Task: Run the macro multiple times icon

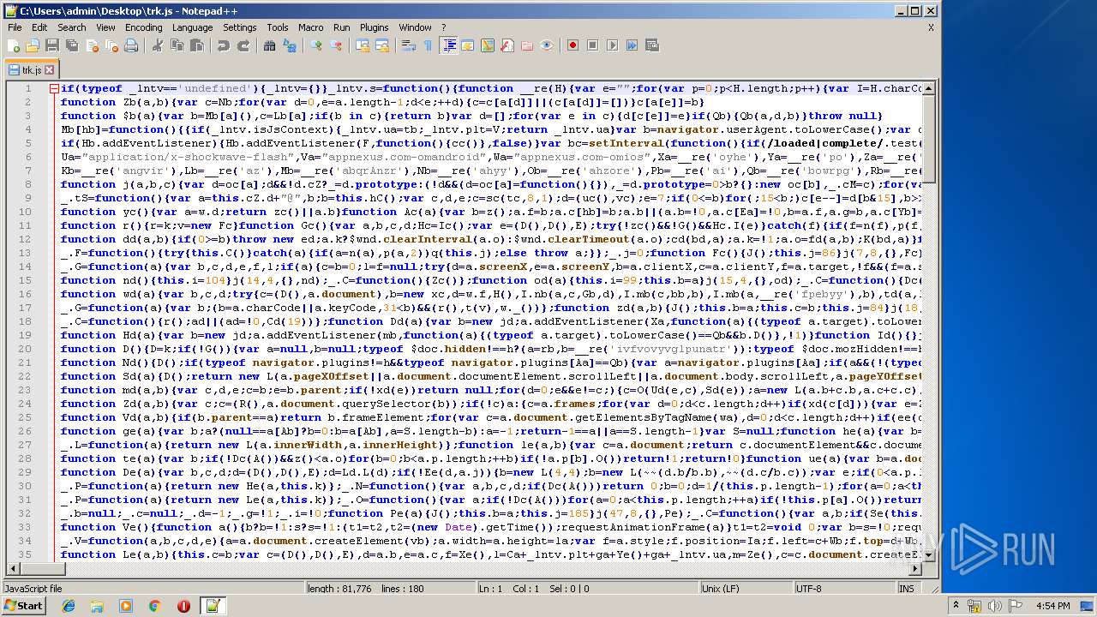Action: pos(632,45)
